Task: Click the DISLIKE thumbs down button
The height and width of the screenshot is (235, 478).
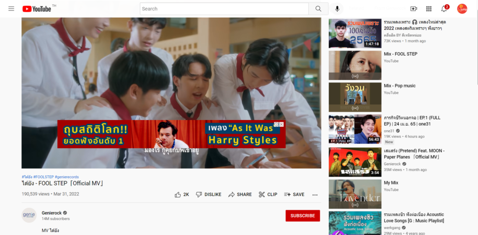Action: [x=208, y=194]
